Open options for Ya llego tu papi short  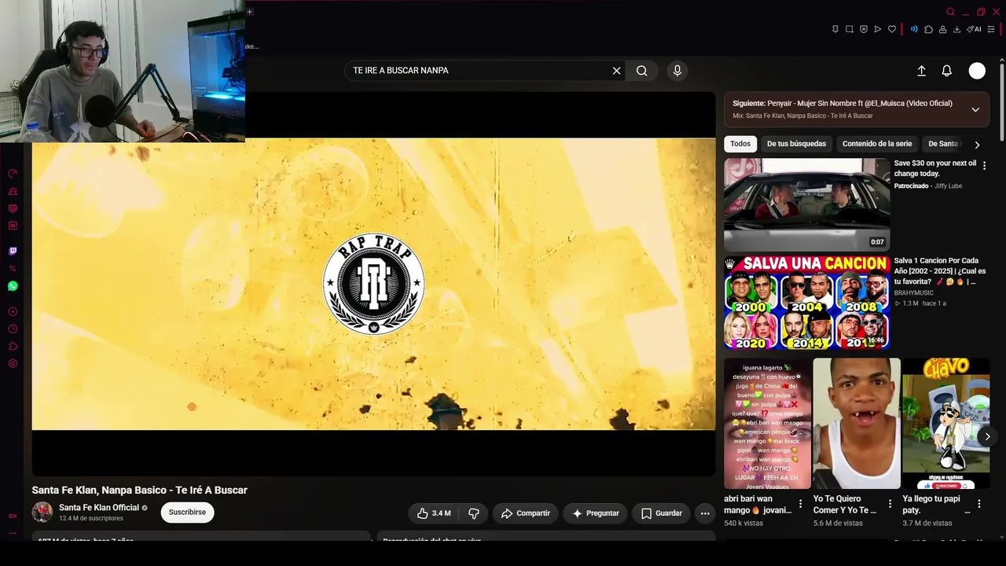[x=979, y=504]
